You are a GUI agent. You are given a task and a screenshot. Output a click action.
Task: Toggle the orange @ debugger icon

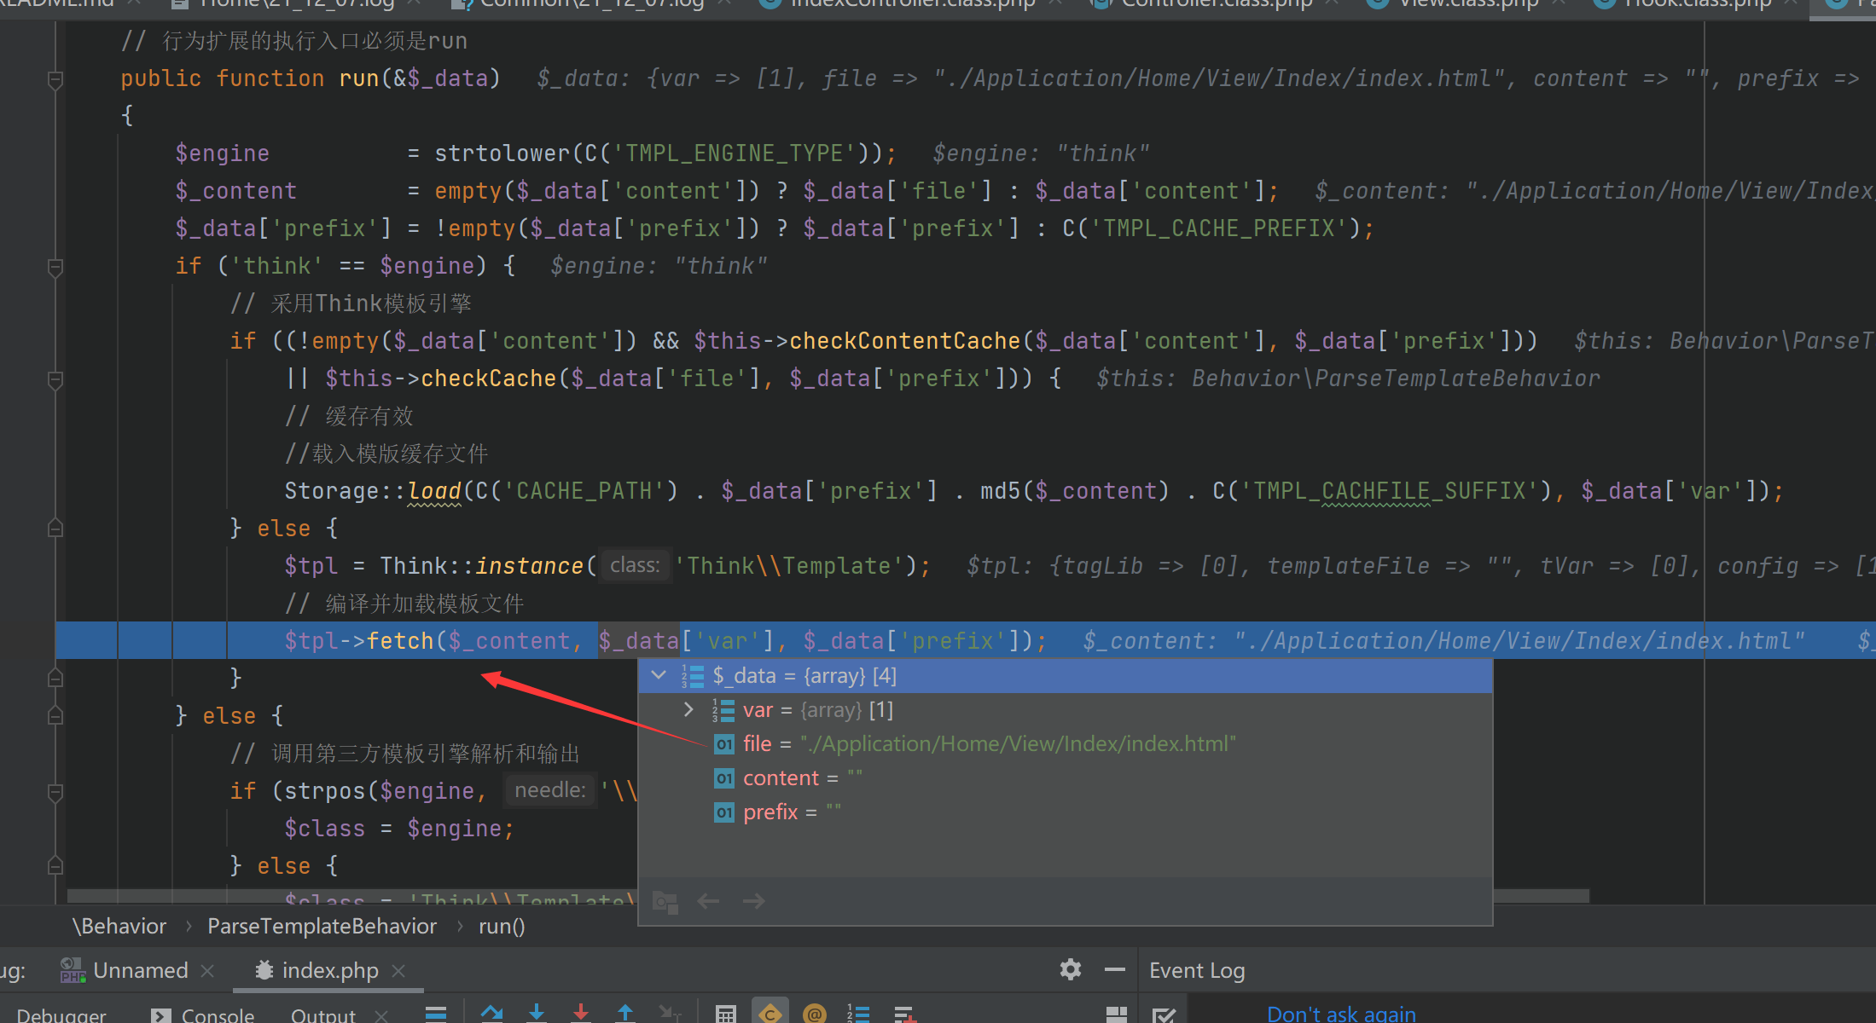(815, 1013)
